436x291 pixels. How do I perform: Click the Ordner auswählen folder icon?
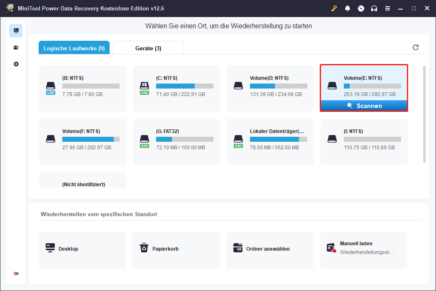[x=238, y=248]
